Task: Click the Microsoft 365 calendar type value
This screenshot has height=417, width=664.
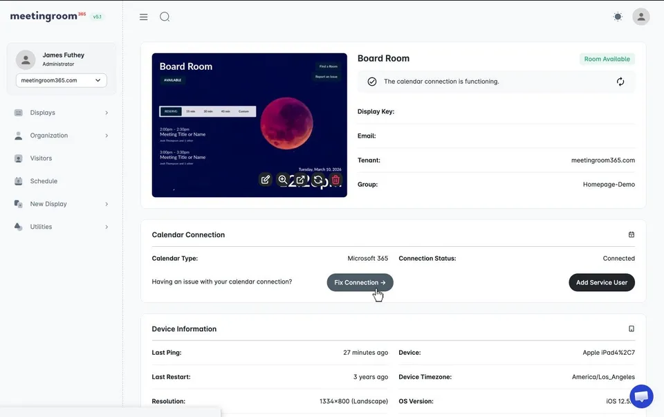Action: pos(367,258)
